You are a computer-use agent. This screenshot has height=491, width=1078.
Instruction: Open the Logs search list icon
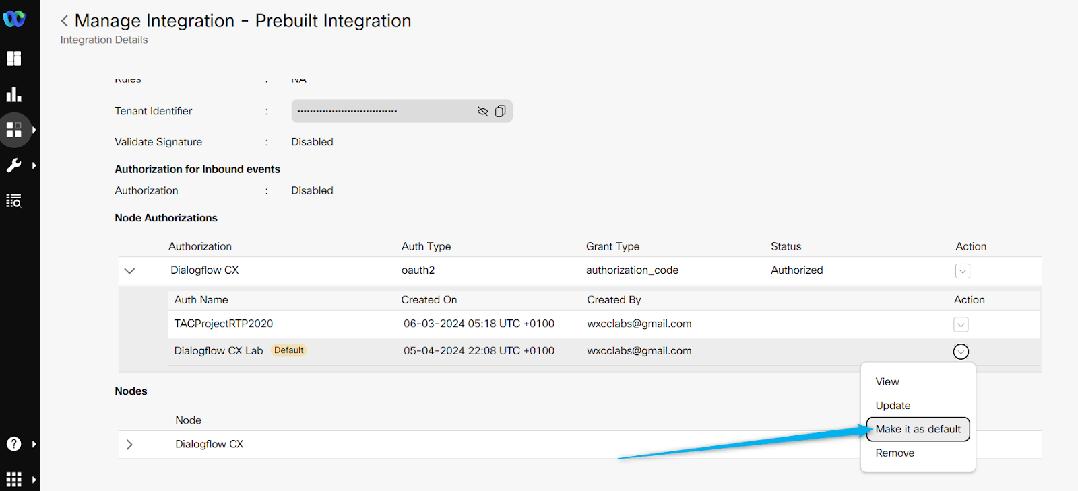click(x=14, y=200)
